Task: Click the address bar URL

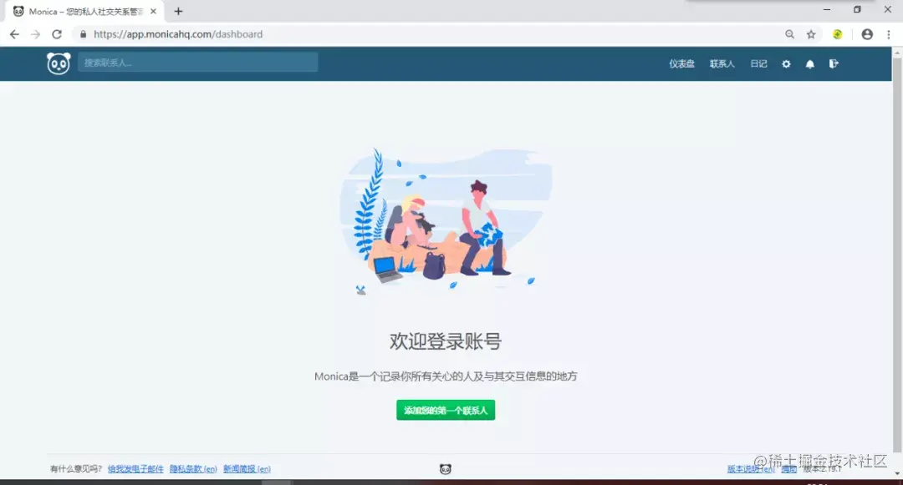Action: (x=178, y=34)
